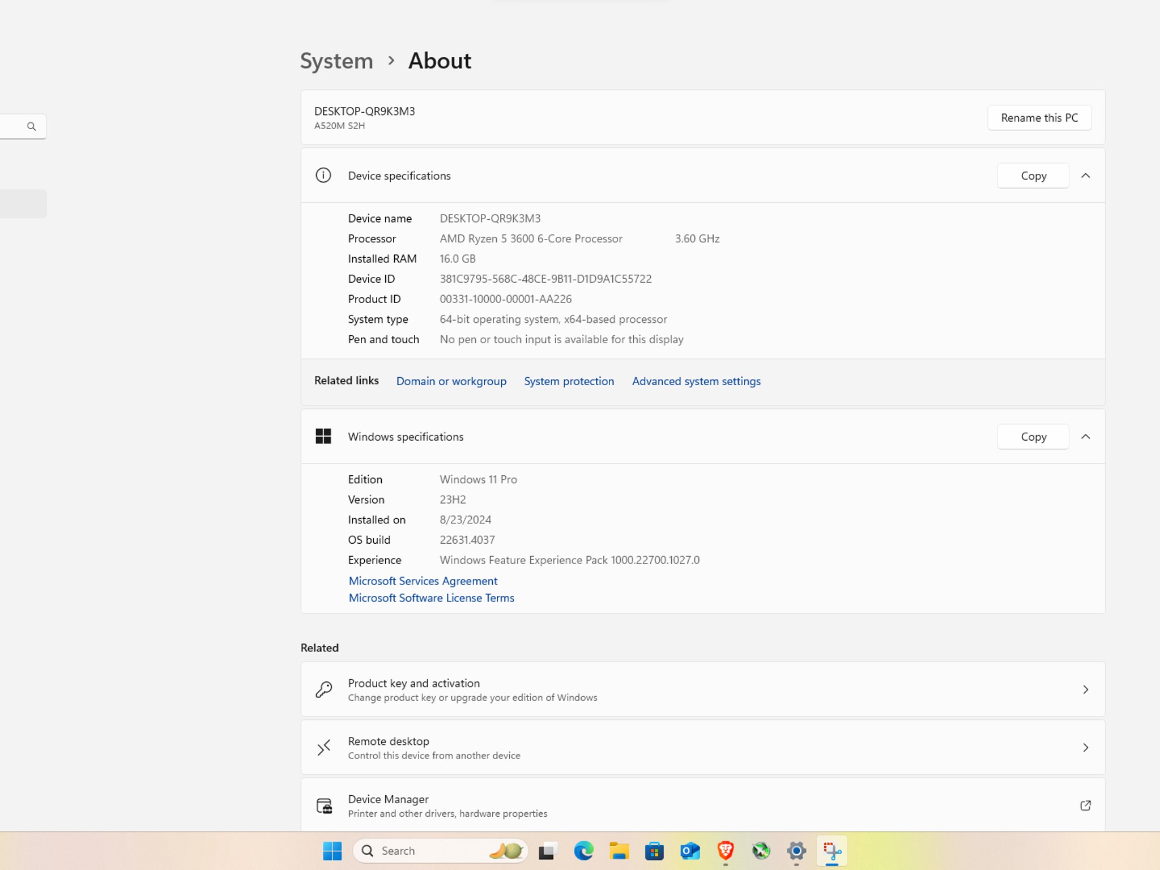
Task: Open Task View from the taskbar
Action: pyautogui.click(x=547, y=850)
